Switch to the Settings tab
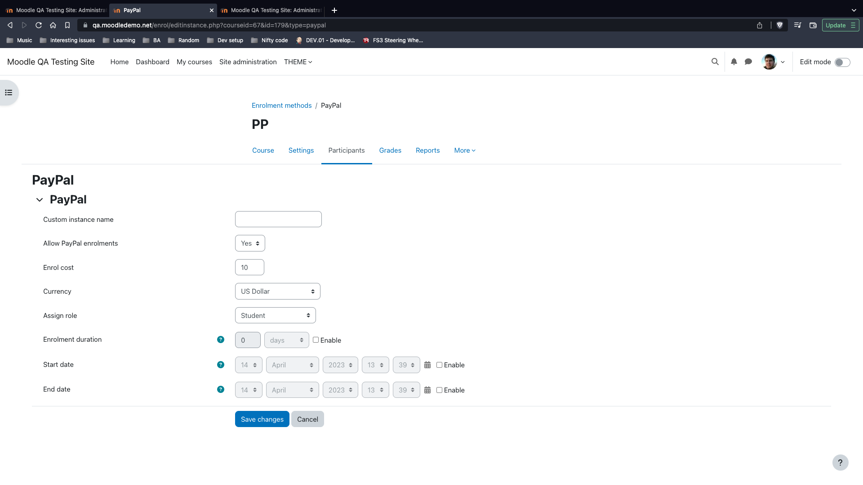The image size is (863, 485). point(301,150)
